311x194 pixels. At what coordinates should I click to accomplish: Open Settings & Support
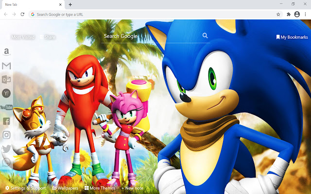(x=26, y=188)
